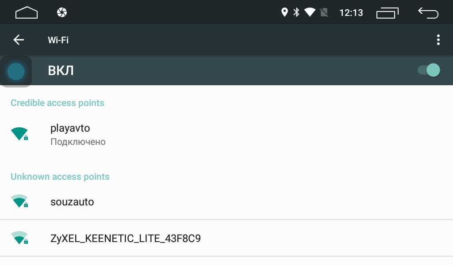Open the camera shutter icon in status bar
The image size is (453, 265).
[x=62, y=12]
